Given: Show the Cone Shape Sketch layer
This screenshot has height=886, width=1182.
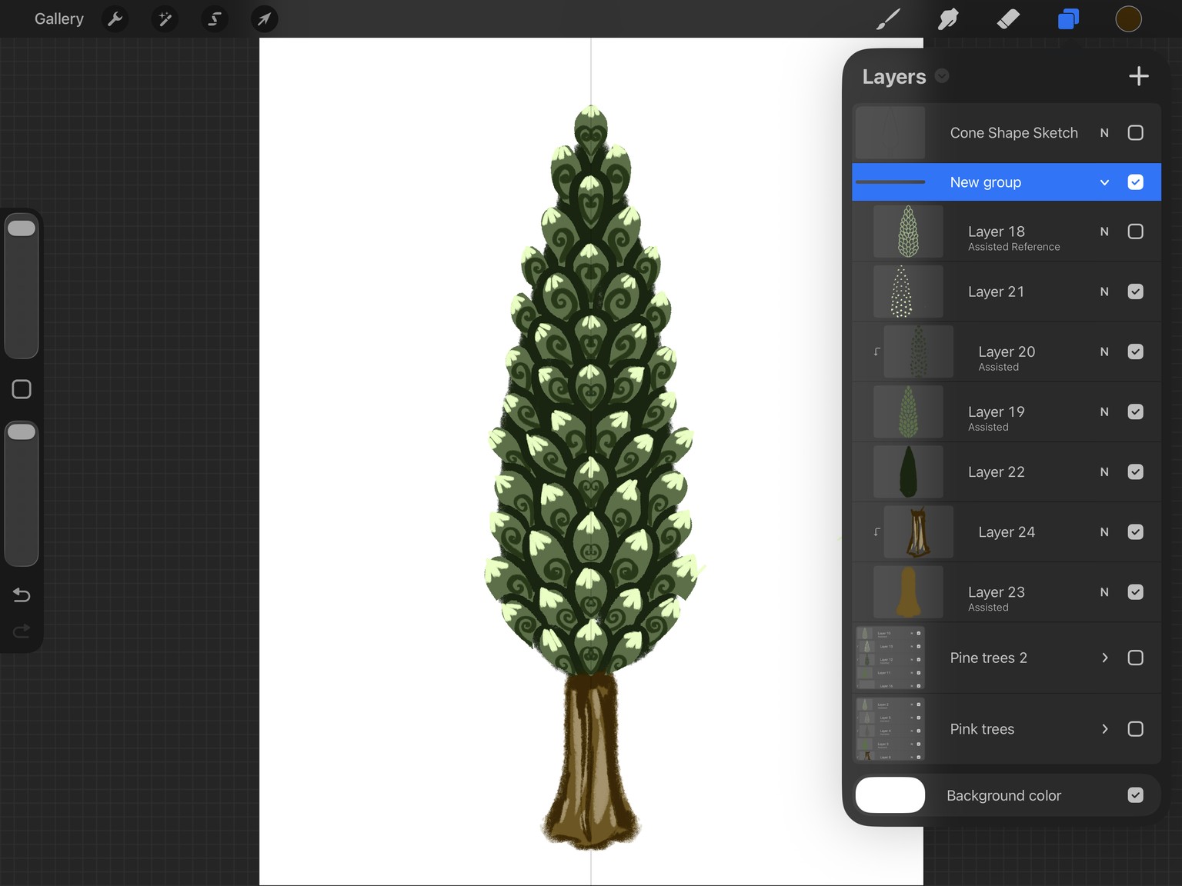Looking at the screenshot, I should 1135,133.
